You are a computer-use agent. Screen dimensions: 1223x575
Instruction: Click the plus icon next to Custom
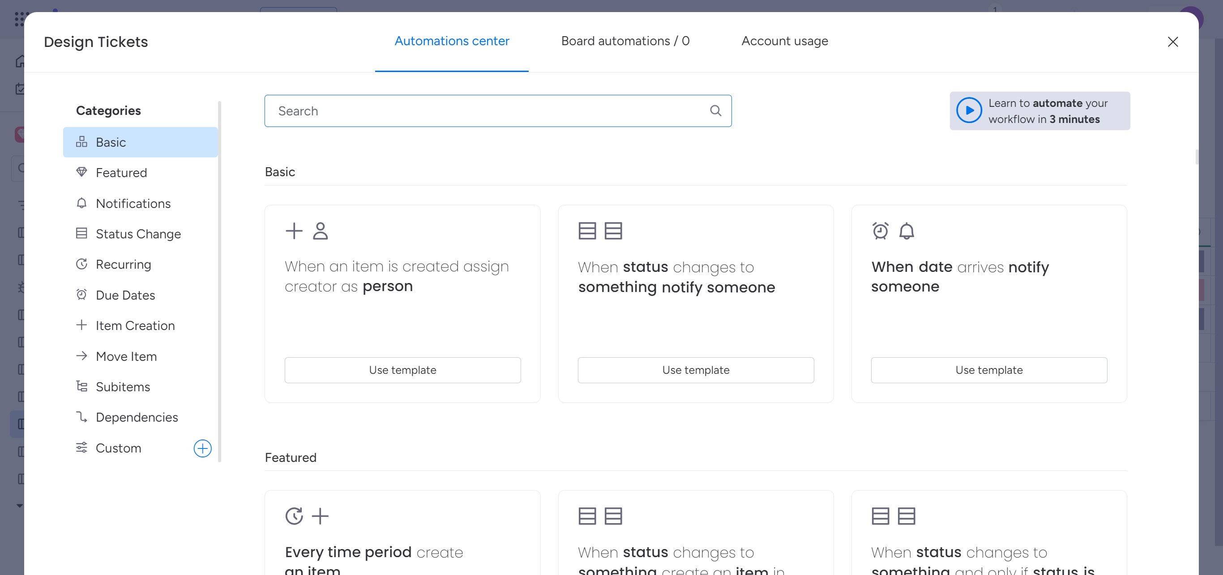click(x=202, y=448)
